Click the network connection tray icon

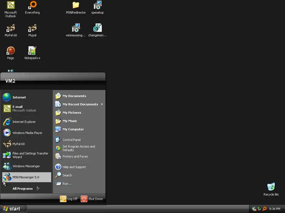[x=259, y=209]
